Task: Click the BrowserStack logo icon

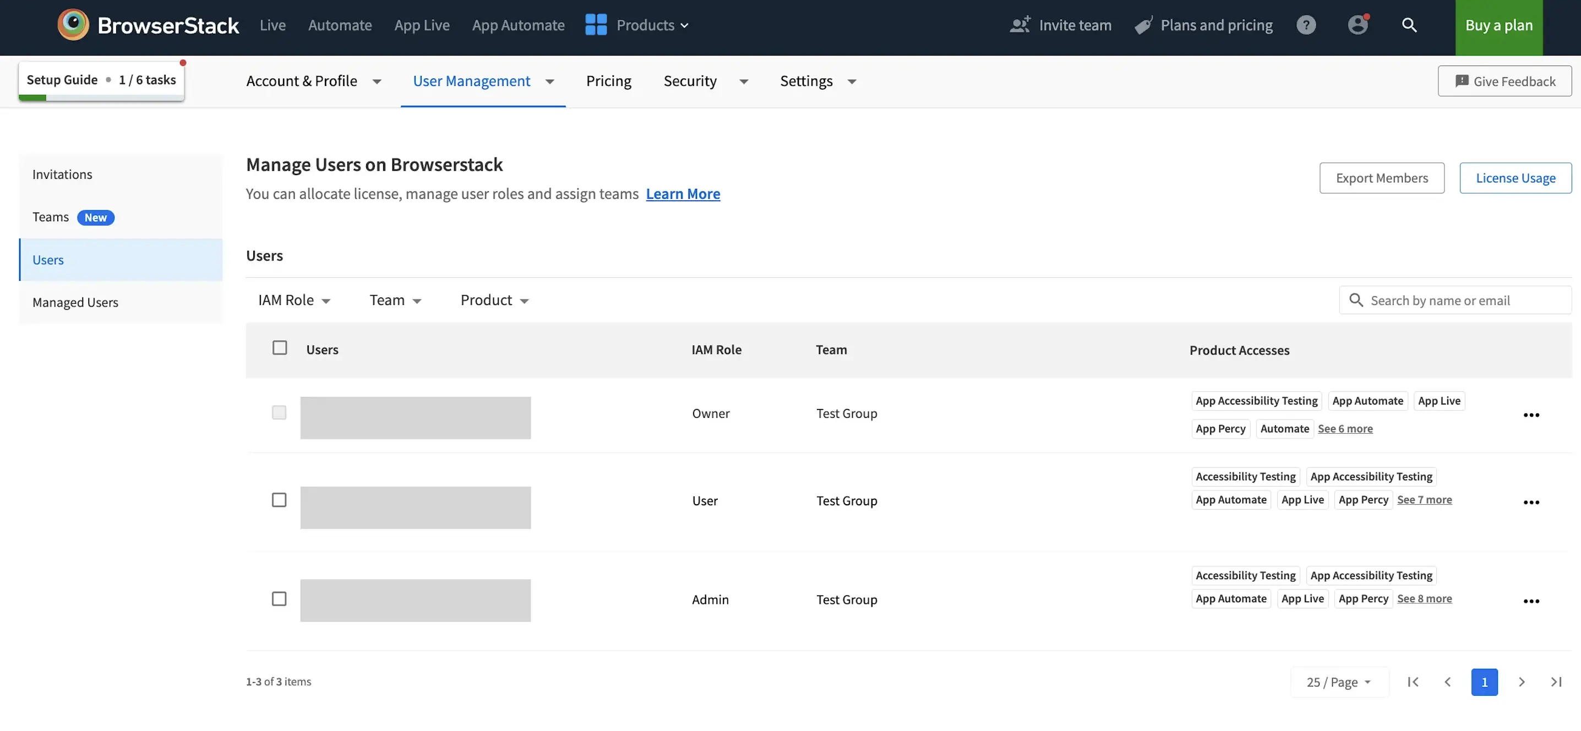Action: click(x=73, y=25)
